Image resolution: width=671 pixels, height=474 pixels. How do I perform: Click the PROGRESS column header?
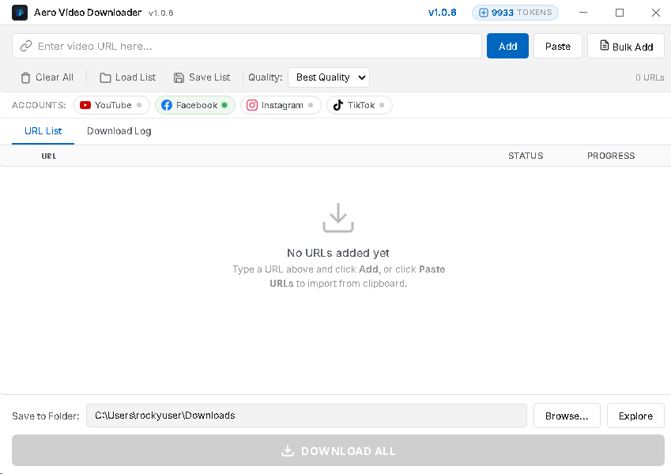pyautogui.click(x=611, y=156)
